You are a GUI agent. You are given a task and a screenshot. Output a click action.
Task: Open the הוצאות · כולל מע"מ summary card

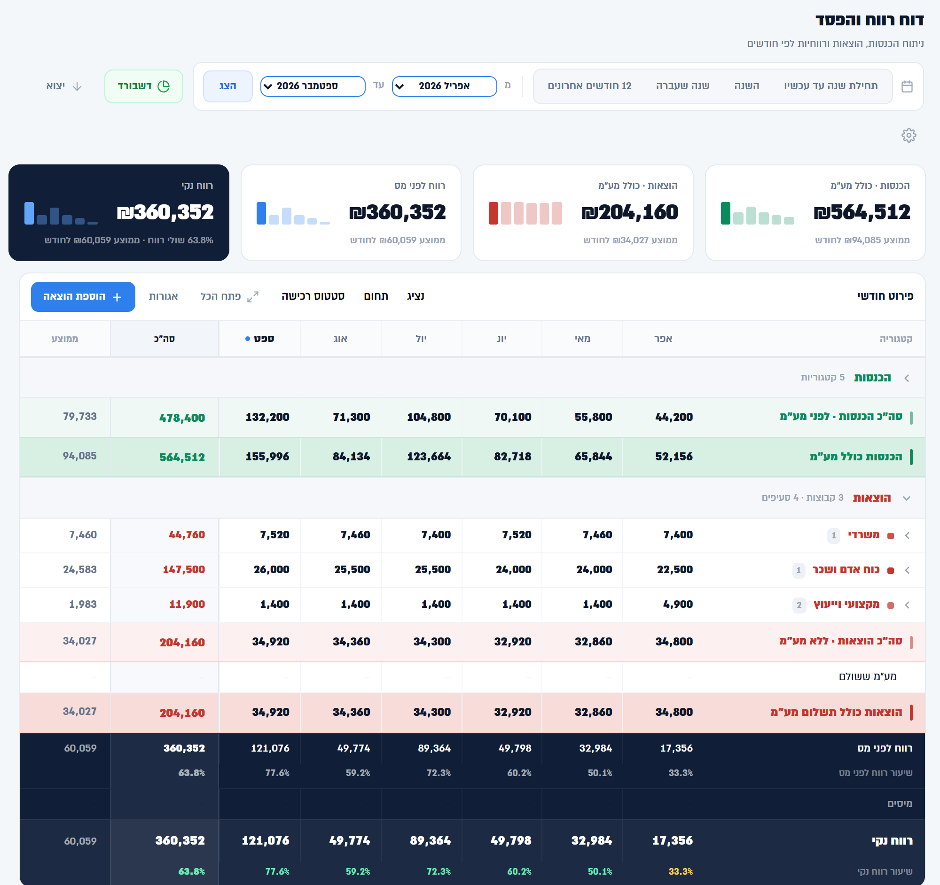[x=583, y=213]
